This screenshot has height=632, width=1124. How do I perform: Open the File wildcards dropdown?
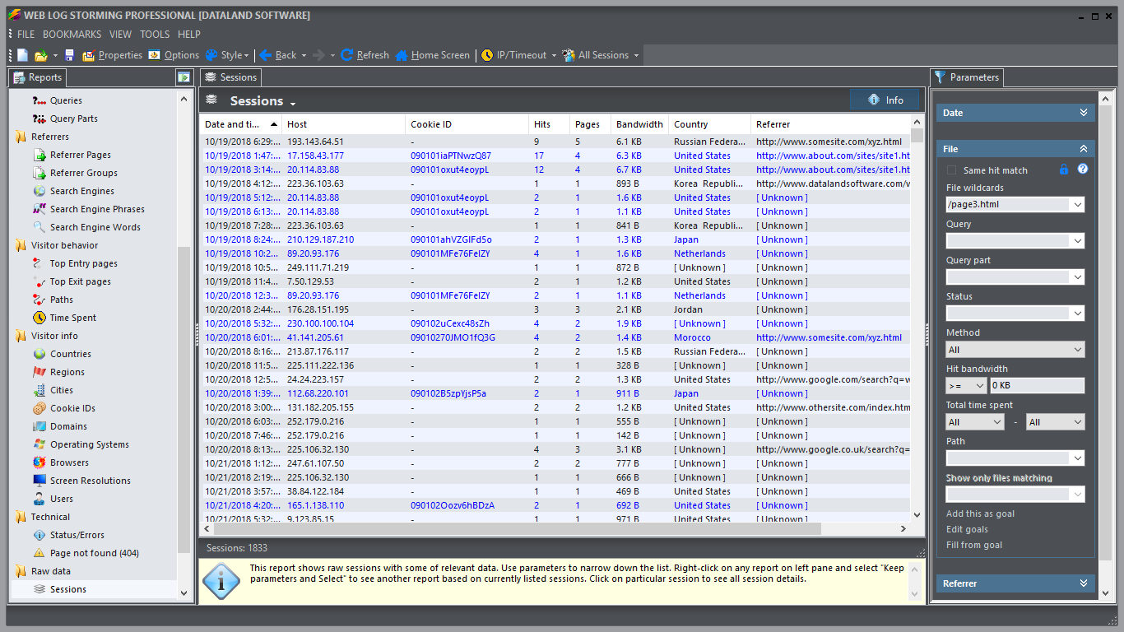click(1077, 205)
